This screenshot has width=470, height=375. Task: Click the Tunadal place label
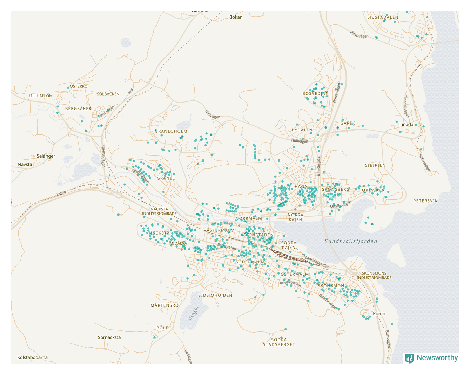pos(406,125)
